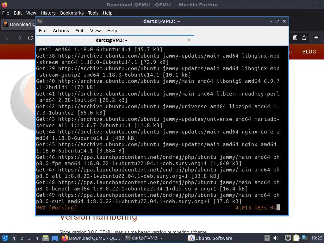Reload the page in Firefox

30,38
